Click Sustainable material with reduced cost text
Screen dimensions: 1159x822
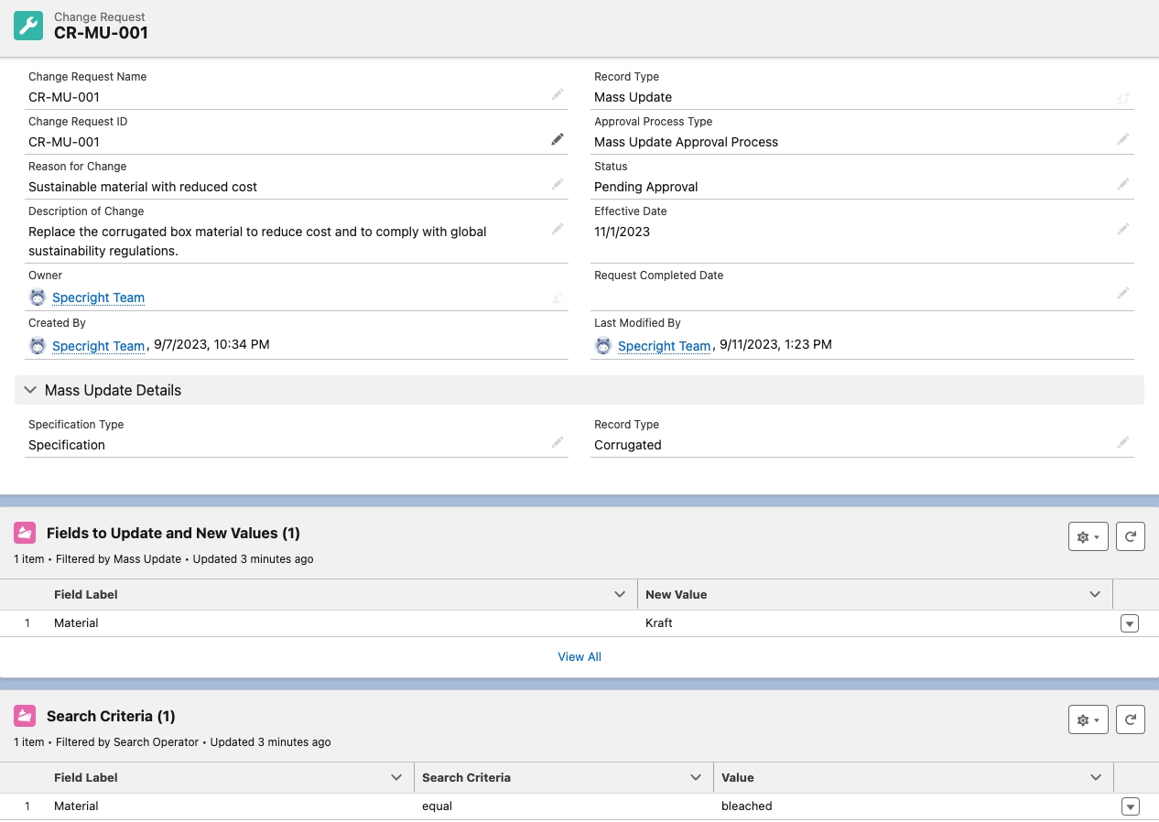[x=143, y=187]
